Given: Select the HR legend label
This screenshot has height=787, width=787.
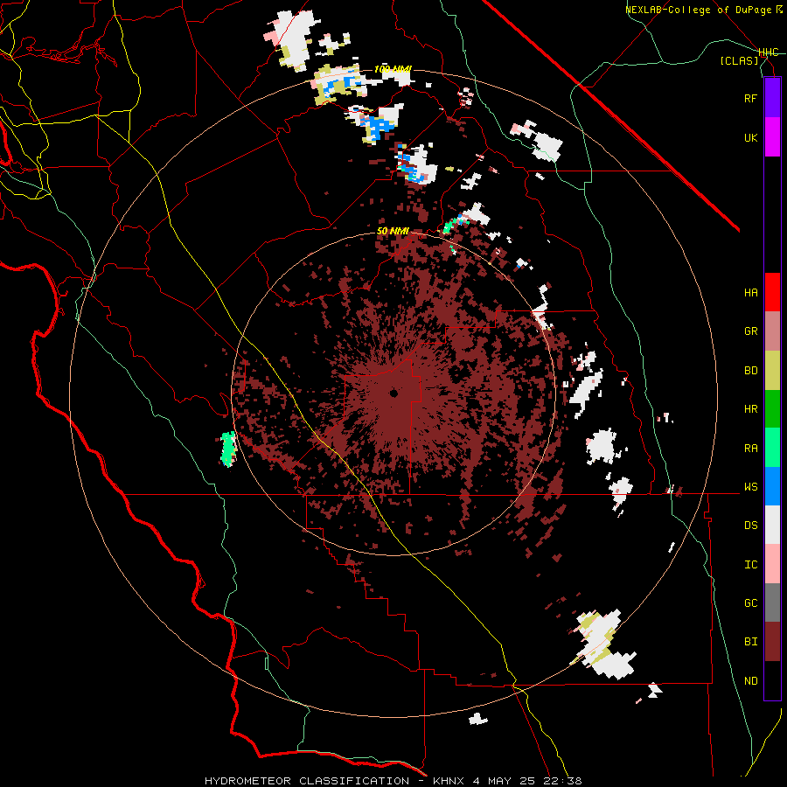Looking at the screenshot, I should point(750,409).
